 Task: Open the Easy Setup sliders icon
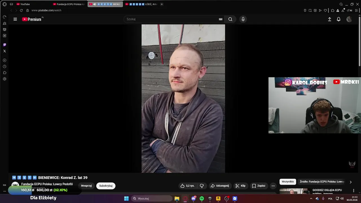(x=356, y=10)
